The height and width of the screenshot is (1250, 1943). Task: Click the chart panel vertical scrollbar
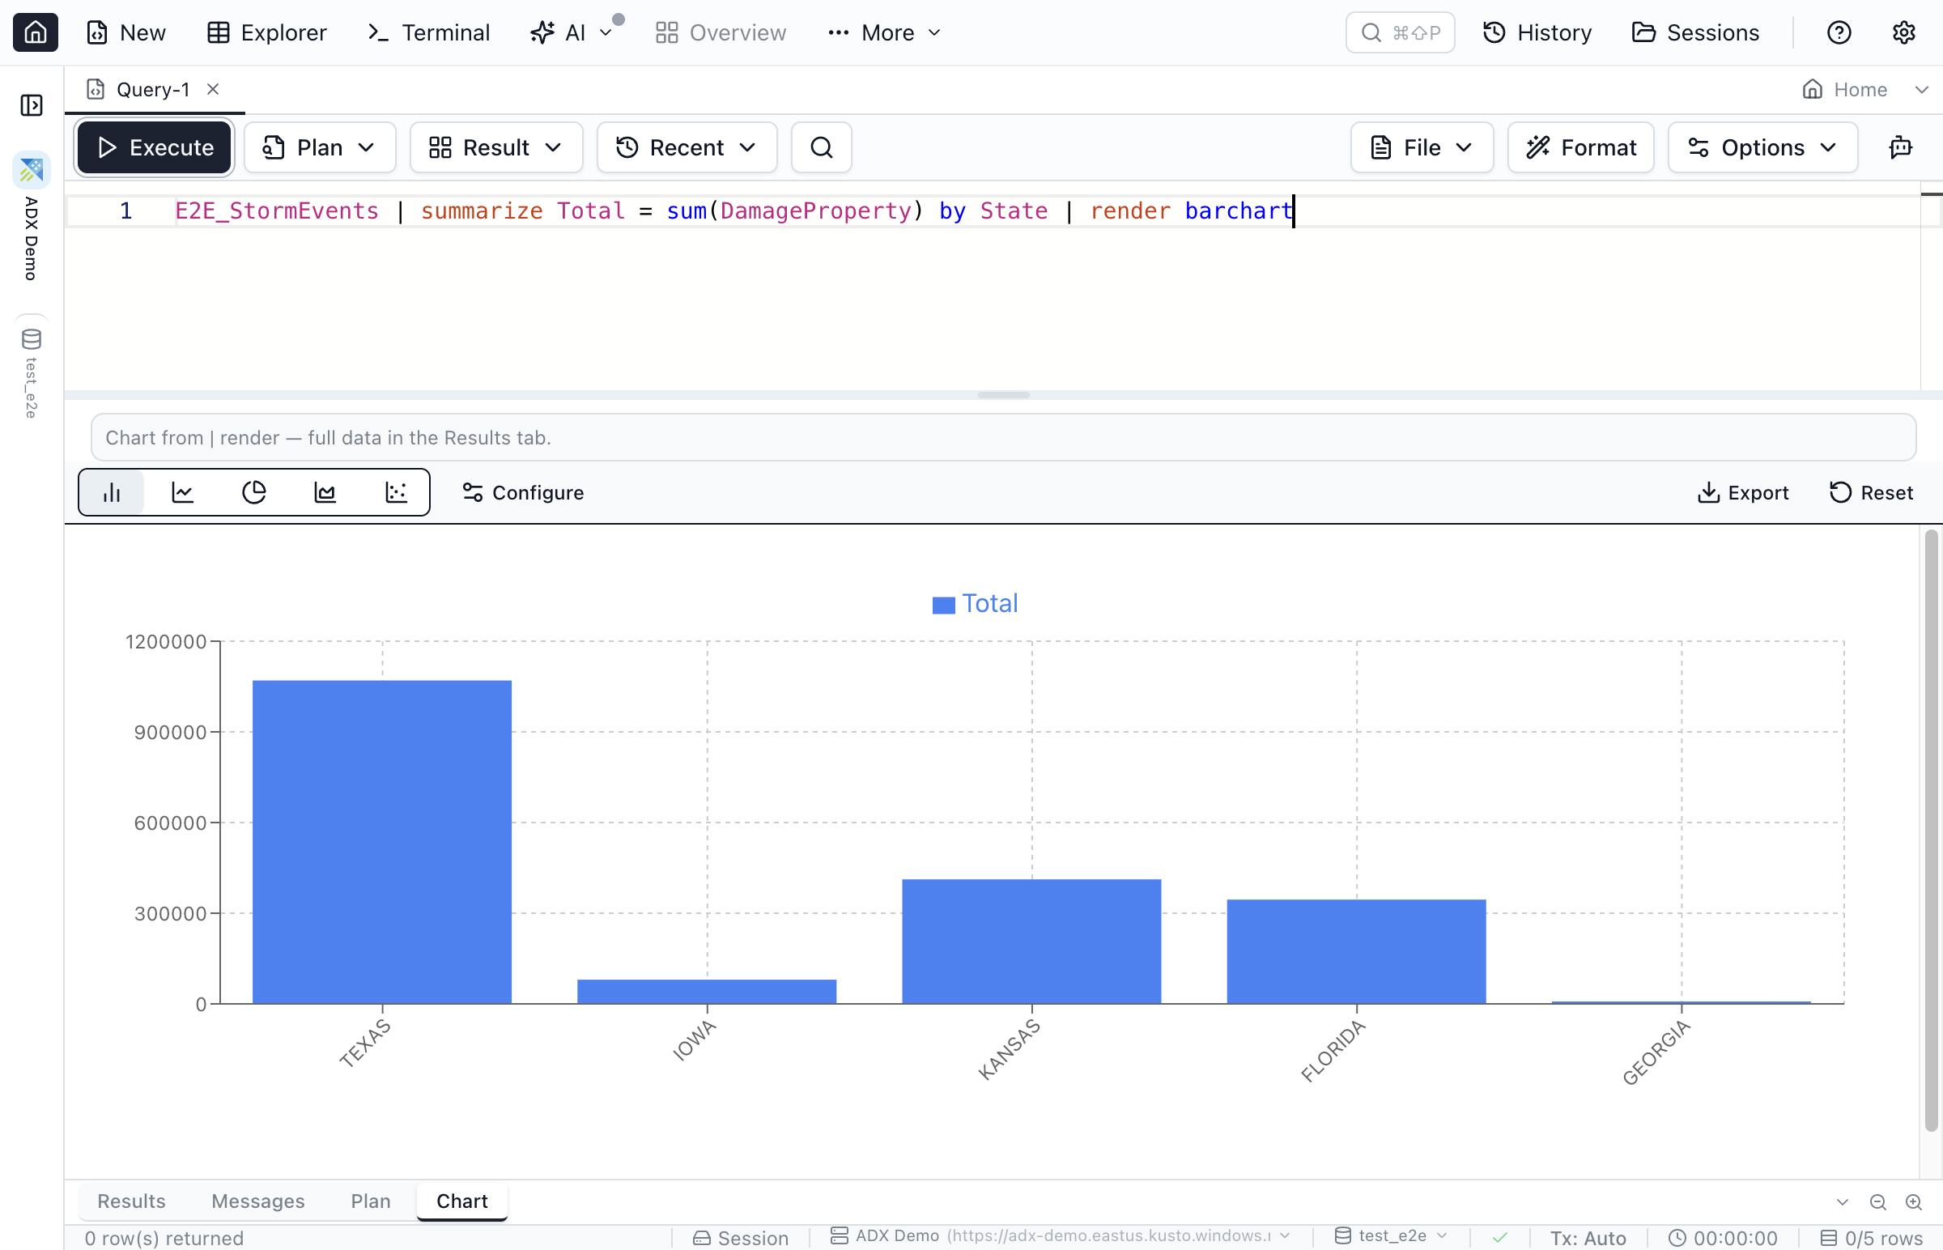[x=1931, y=830]
